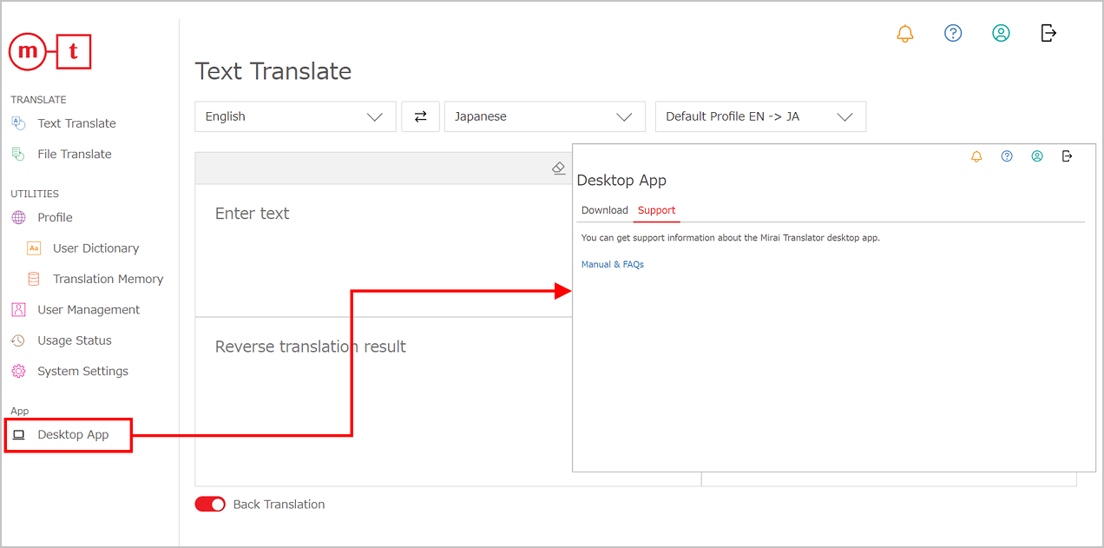
Task: Open System Settings page
Action: click(82, 371)
